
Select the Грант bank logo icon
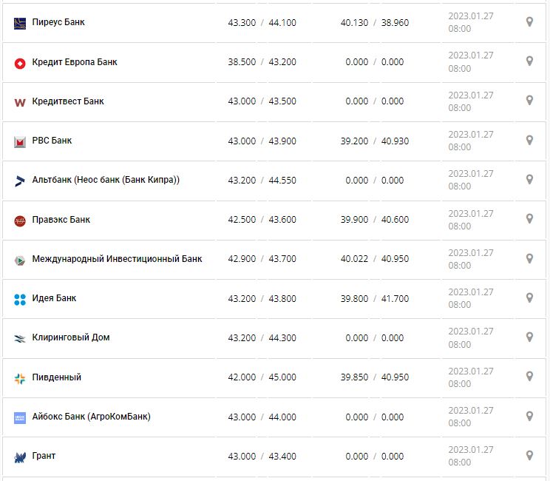pyautogui.click(x=20, y=457)
